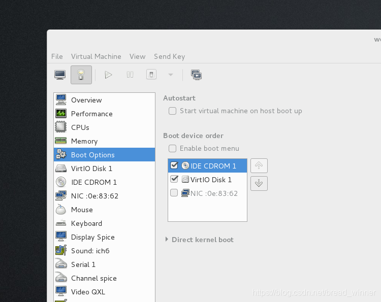Select IDE CDROM 1 disc icon in sidebar

pos(61,182)
